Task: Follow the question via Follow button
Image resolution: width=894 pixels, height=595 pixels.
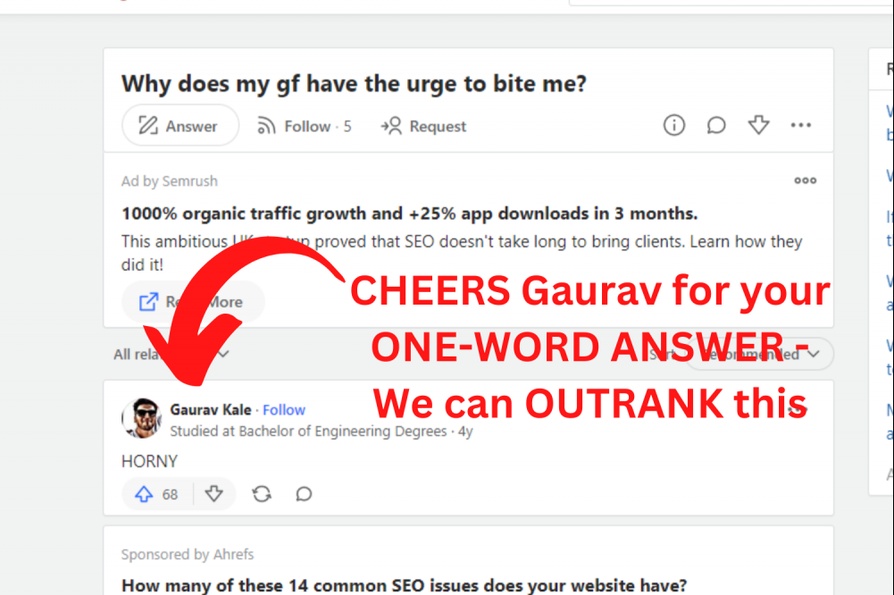Action: pos(304,126)
